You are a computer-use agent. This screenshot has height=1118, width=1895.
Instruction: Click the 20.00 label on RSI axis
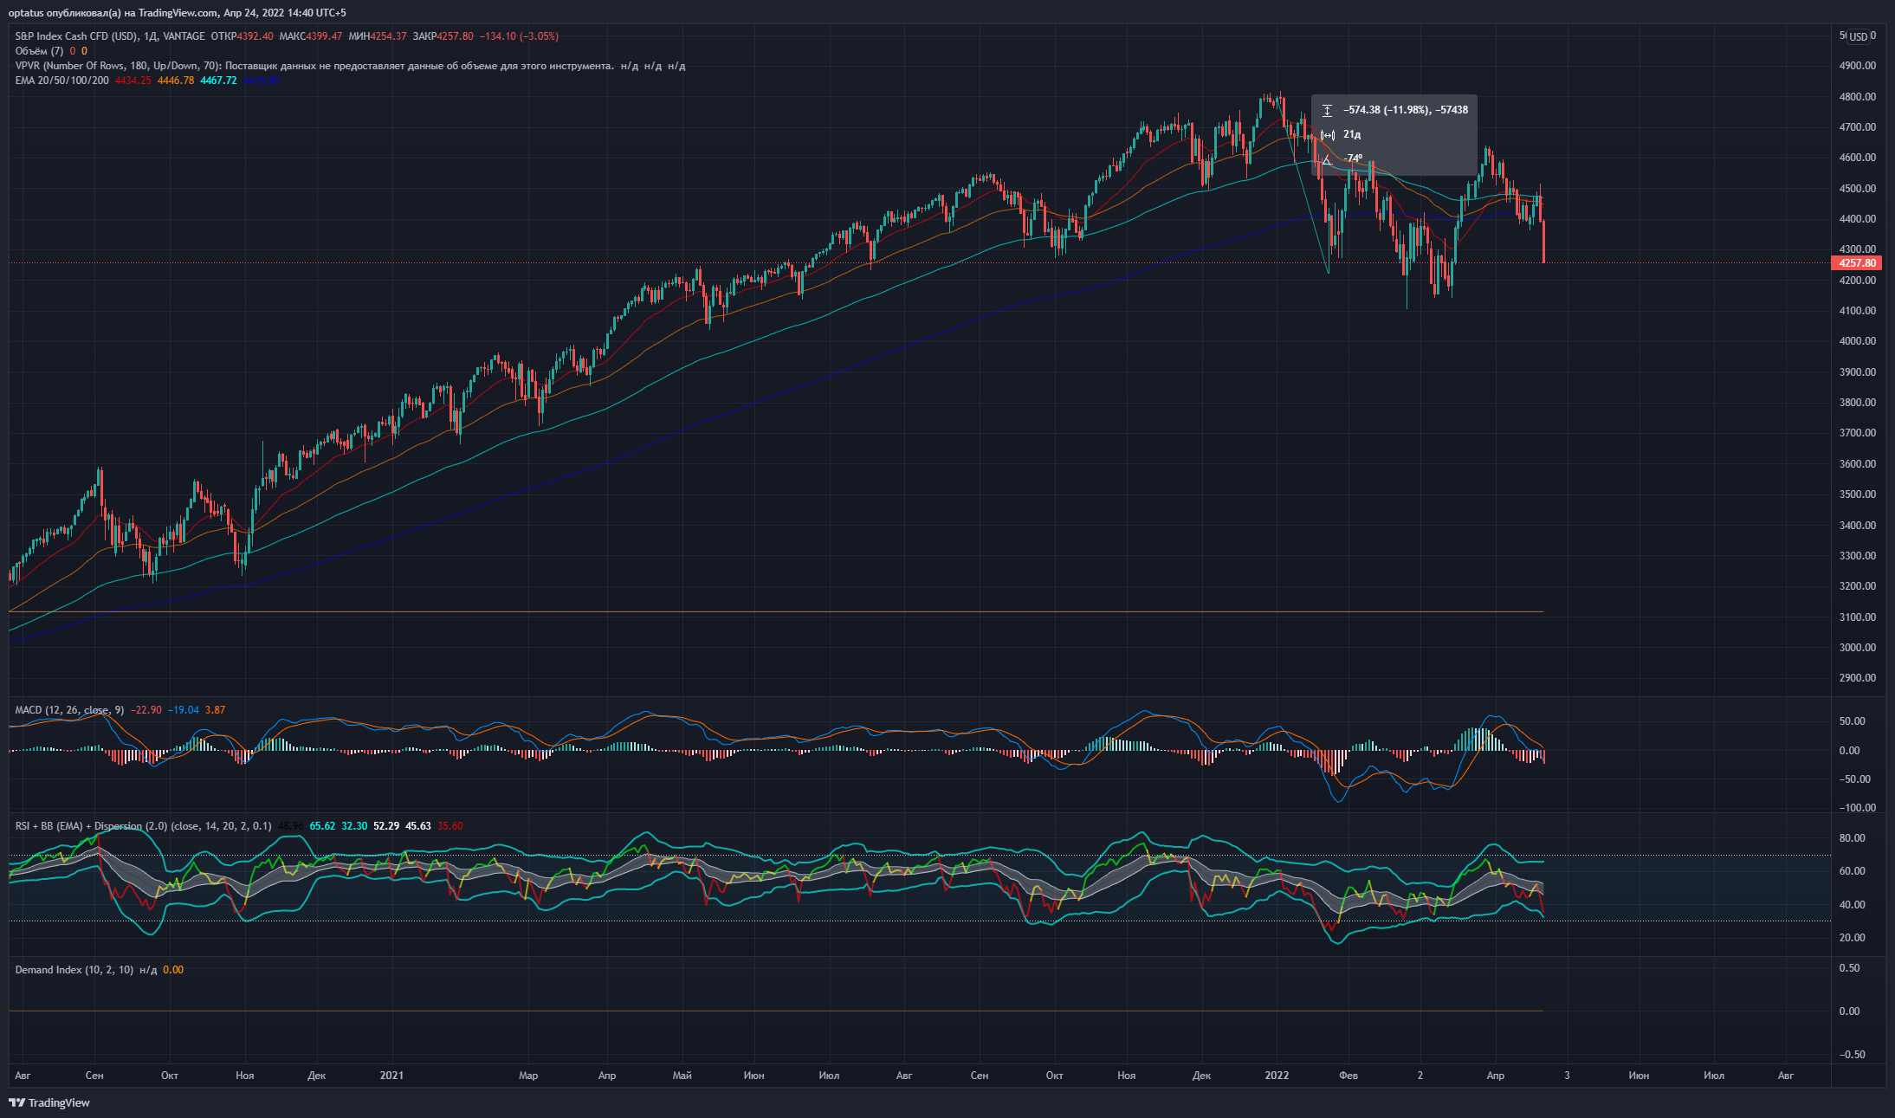coord(1852,938)
